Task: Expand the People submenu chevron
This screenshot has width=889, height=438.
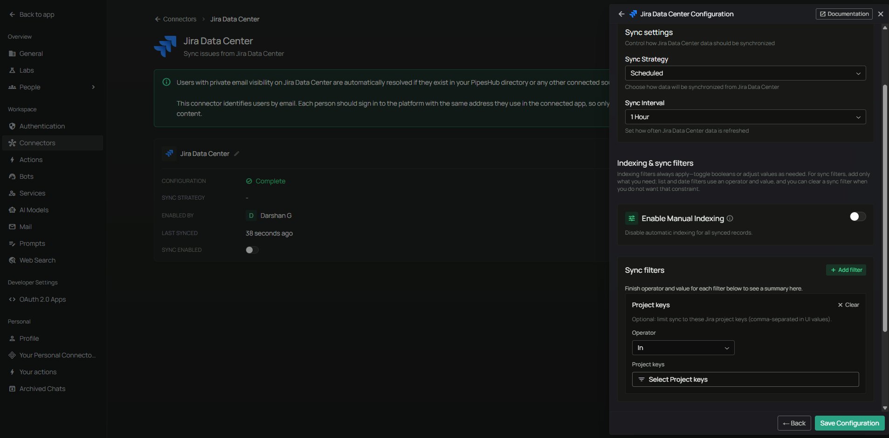Action: 93,87
